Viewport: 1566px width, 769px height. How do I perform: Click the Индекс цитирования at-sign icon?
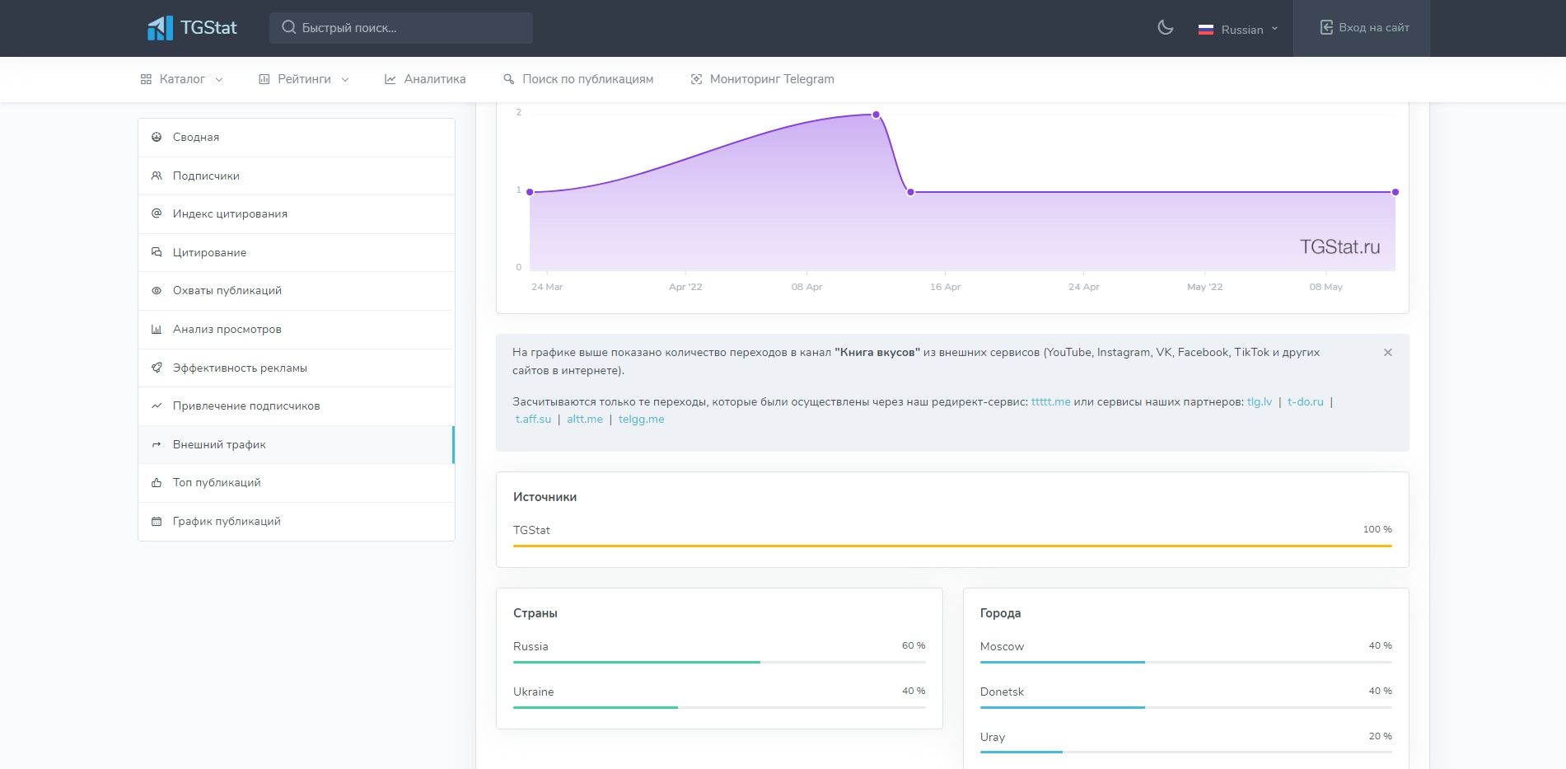[157, 213]
